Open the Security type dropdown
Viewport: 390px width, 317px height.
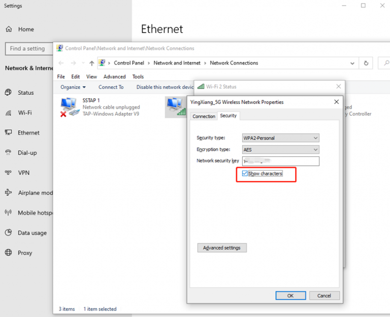[x=280, y=138]
